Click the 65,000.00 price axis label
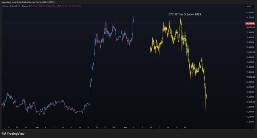Viewport: 257px width, 138px height. (x=251, y=102)
